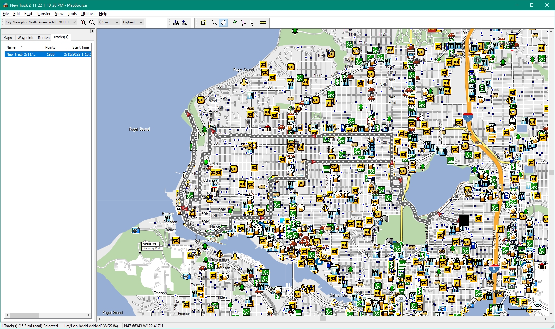Select the Zoom tool in toolbar

[214, 23]
